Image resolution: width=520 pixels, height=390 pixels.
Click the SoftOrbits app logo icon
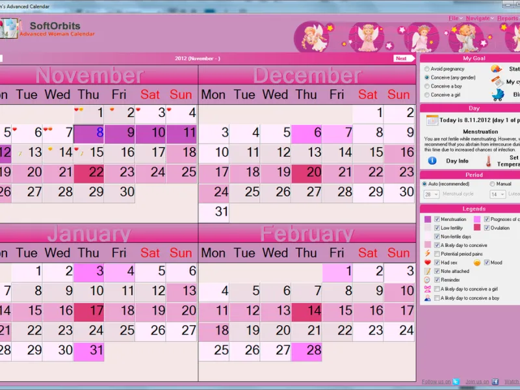10,29
